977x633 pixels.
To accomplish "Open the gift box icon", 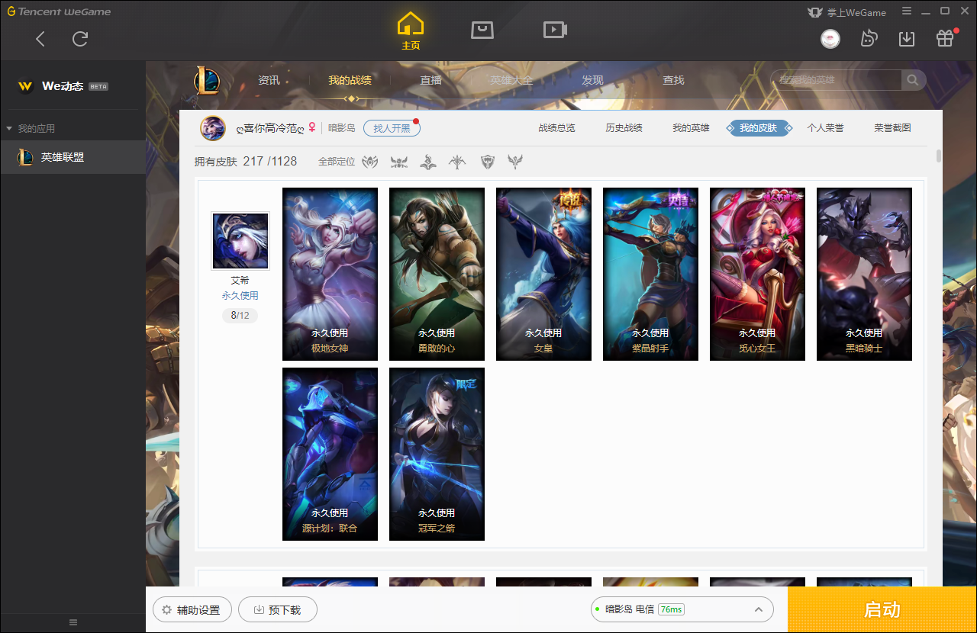I will click(x=945, y=38).
